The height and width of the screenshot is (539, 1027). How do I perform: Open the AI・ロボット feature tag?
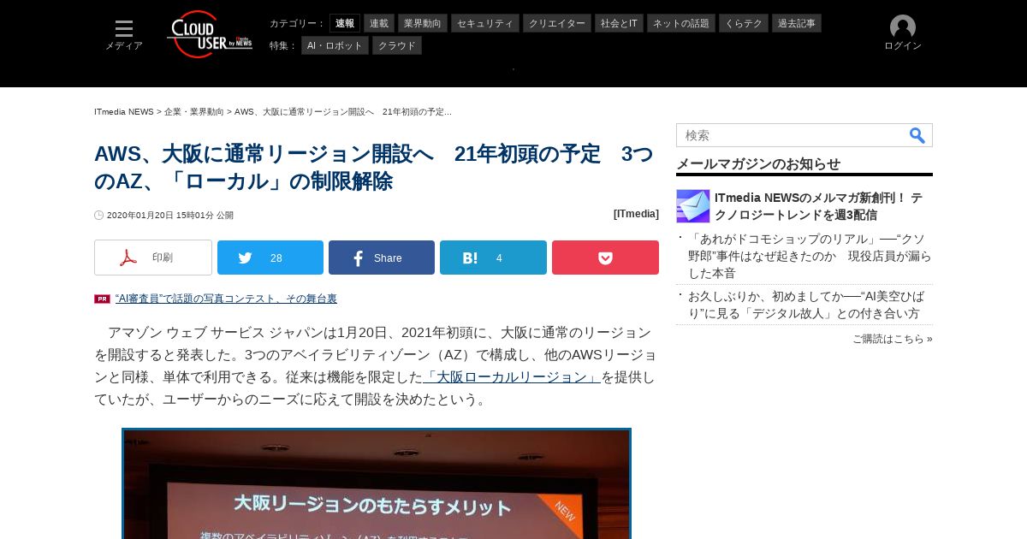point(335,45)
